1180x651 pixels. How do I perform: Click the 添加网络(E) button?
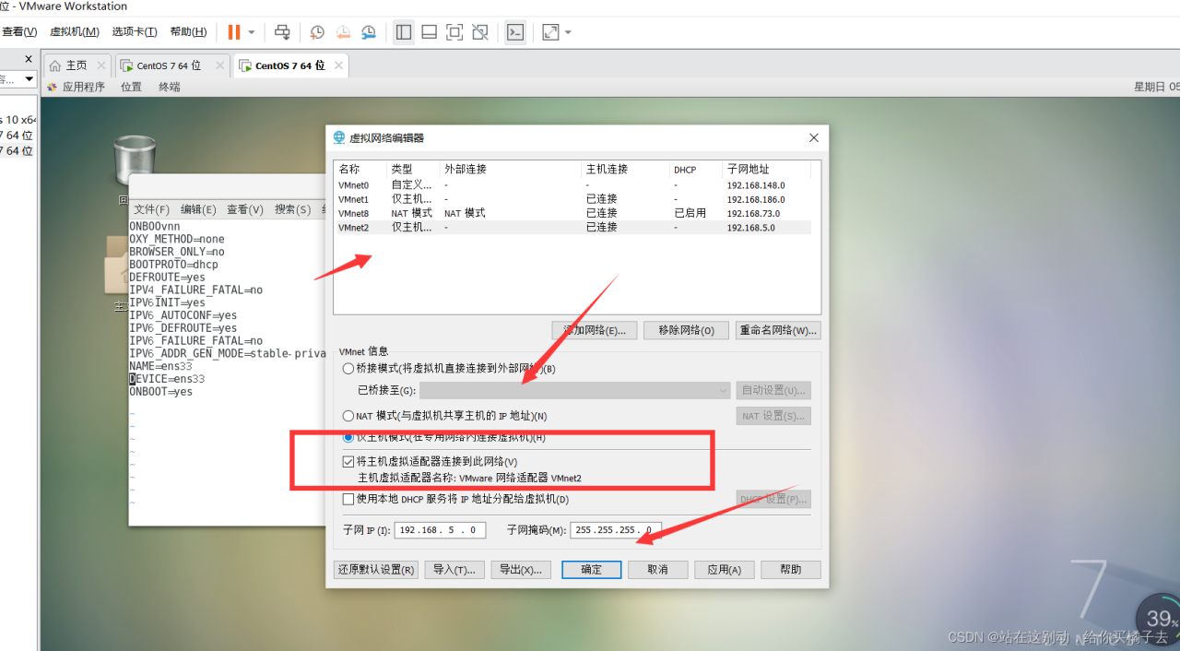pyautogui.click(x=595, y=330)
